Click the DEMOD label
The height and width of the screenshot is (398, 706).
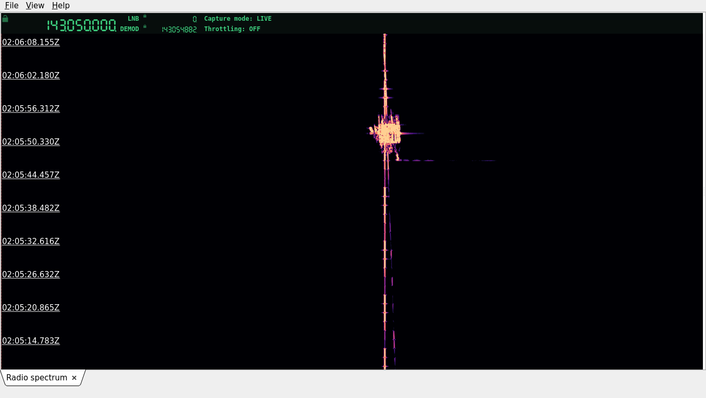point(129,29)
